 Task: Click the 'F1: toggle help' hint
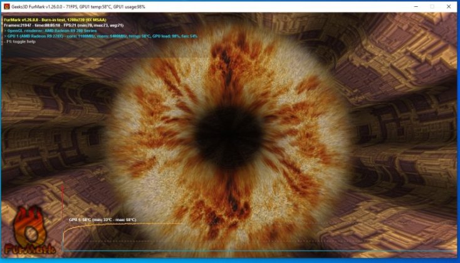click(19, 41)
